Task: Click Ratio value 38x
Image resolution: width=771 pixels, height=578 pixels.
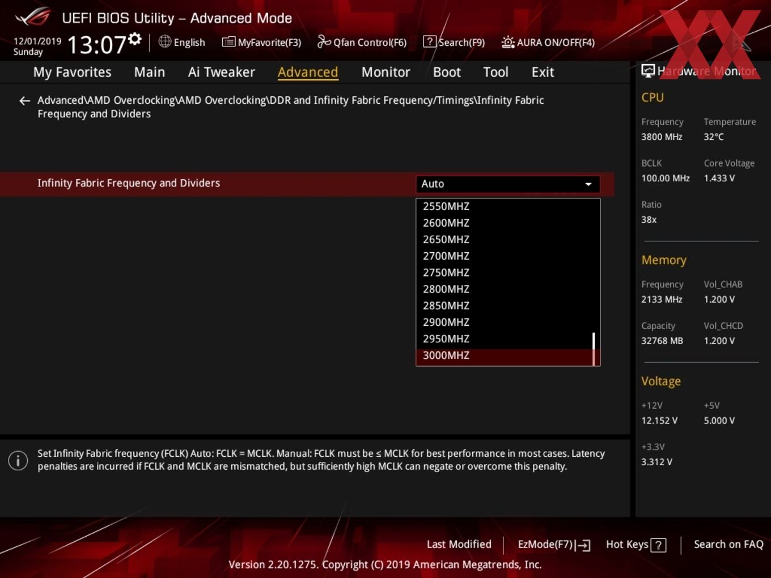Action: tap(649, 219)
